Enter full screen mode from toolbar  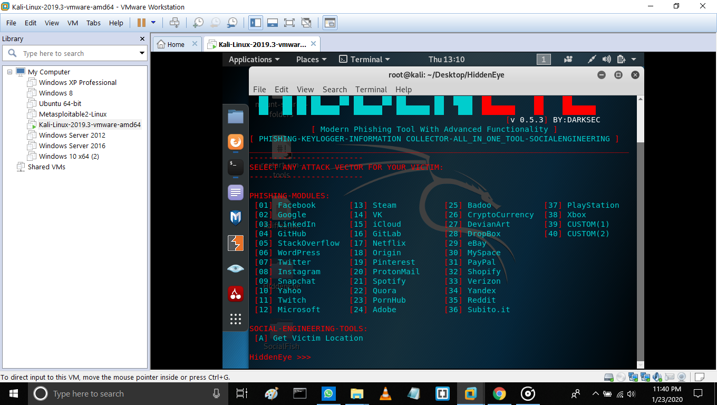tap(289, 23)
